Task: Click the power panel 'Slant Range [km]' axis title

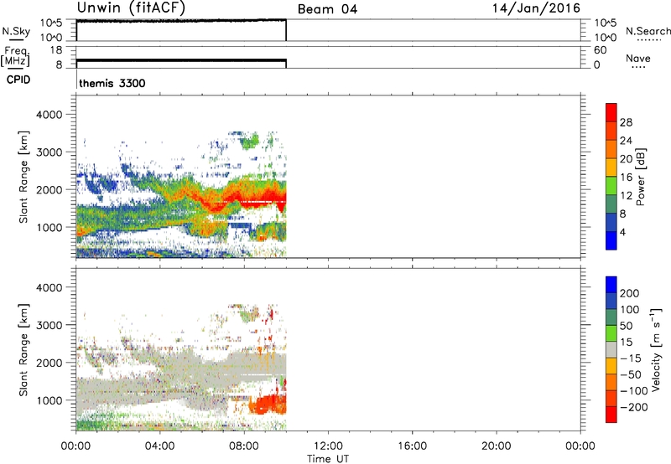Action: pos(23,177)
